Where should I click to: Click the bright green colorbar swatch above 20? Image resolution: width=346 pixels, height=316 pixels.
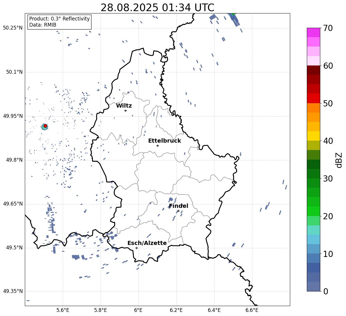click(x=314, y=211)
